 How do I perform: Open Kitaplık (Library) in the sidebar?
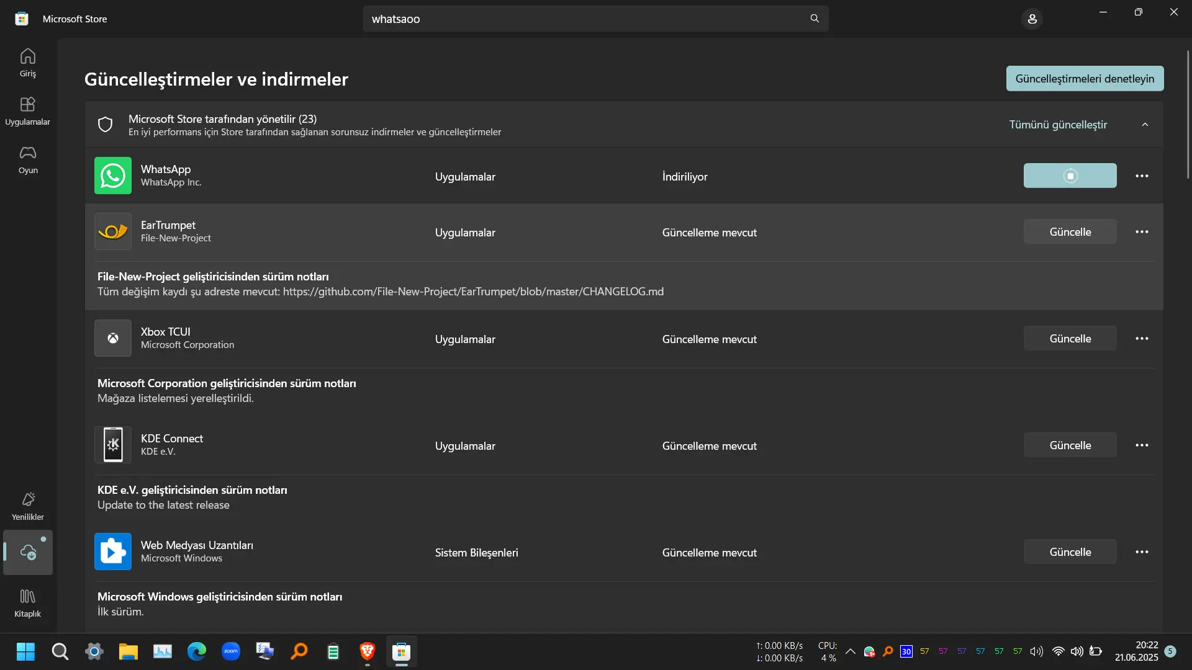click(28, 603)
